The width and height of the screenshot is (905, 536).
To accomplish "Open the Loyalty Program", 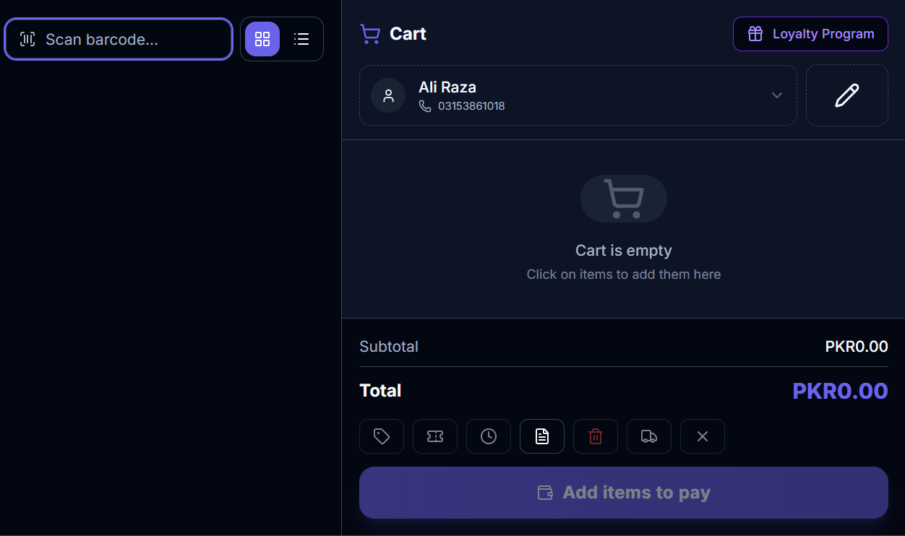I will click(x=810, y=34).
